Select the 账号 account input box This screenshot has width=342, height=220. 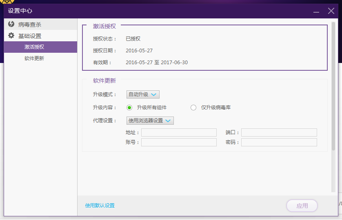coord(179,142)
